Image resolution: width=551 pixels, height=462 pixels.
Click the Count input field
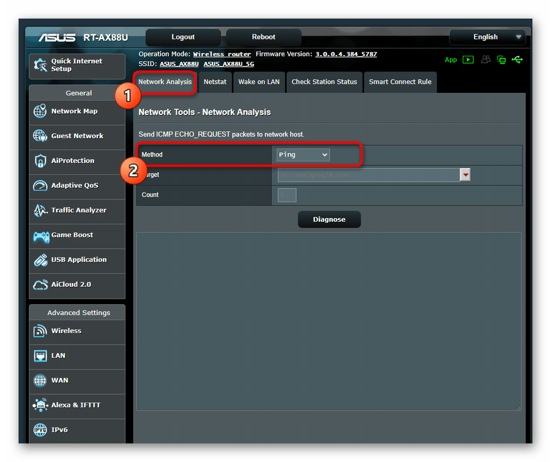[287, 195]
